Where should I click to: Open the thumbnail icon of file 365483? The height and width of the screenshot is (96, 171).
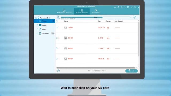[65, 38]
